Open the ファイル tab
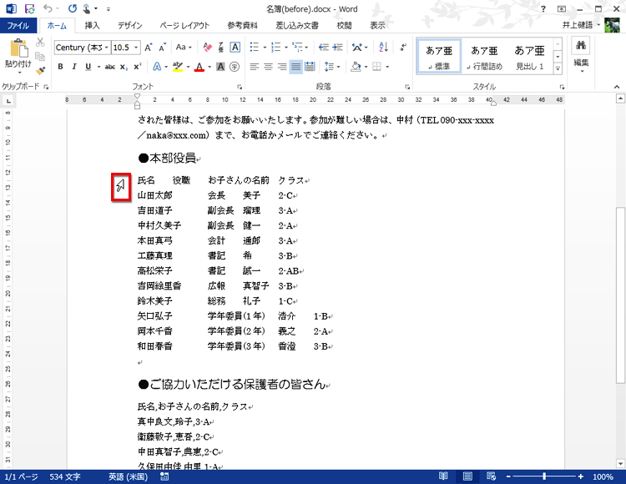Viewport: 626px width, 484px height. pos(18,26)
